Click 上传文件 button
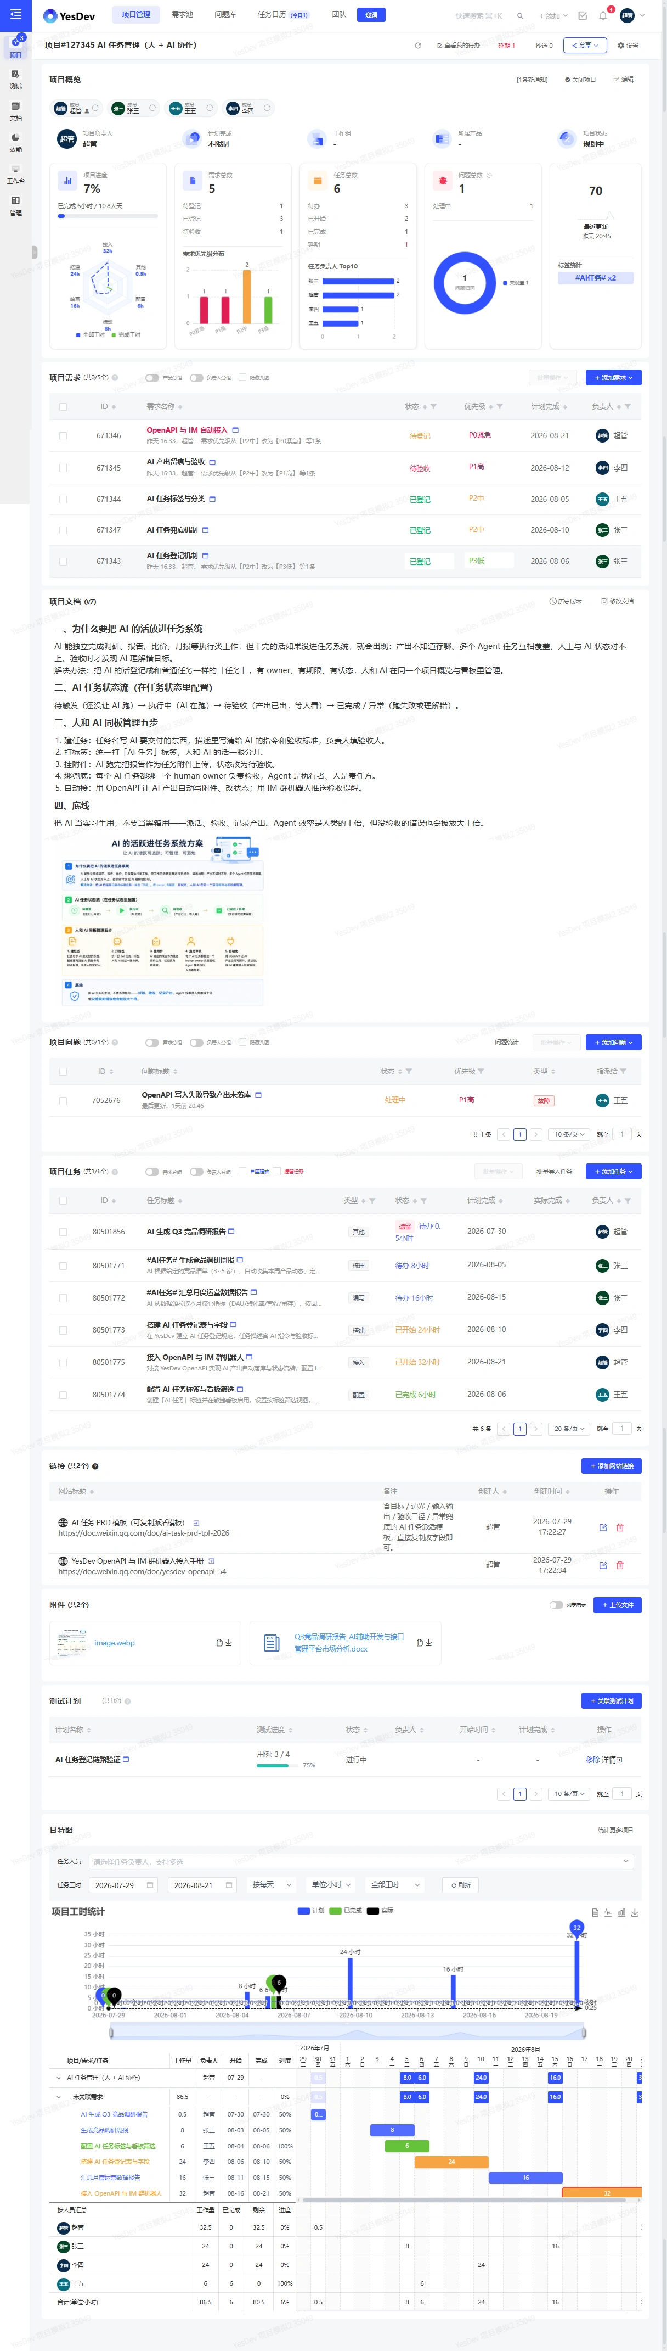This screenshot has height=2351, width=667. pyautogui.click(x=618, y=1604)
